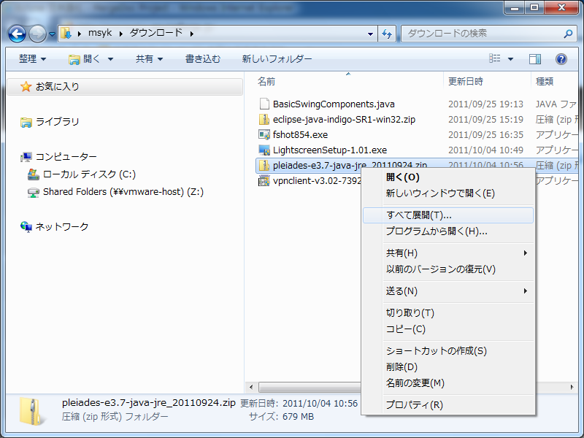
Task: Select the fshot854.exe file icon
Action: (x=265, y=135)
